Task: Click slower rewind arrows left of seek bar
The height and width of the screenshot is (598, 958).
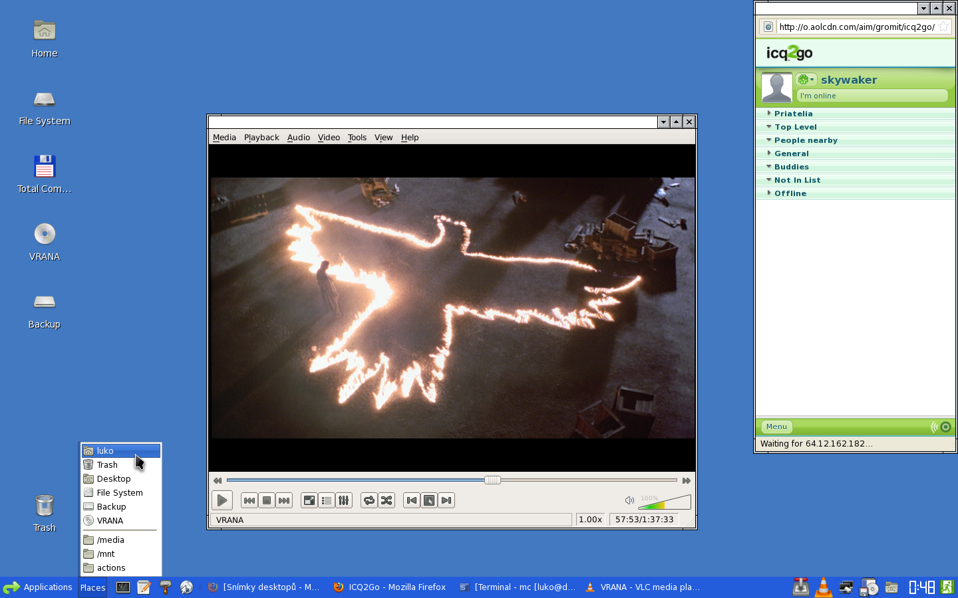Action: click(218, 480)
